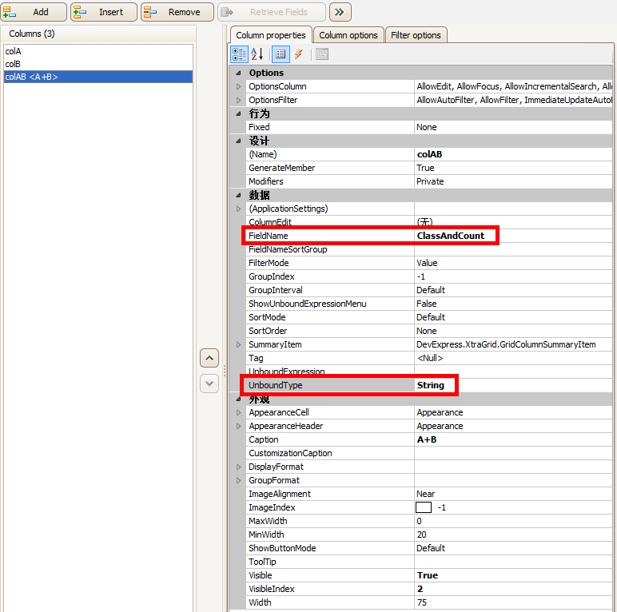617x612 pixels.
Task: Click the GenerateMember value True
Action: pos(425,168)
